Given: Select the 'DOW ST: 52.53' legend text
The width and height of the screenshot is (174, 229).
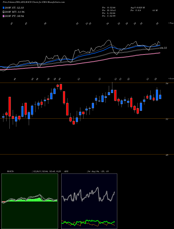Looking at the screenshot, I should (14, 8).
